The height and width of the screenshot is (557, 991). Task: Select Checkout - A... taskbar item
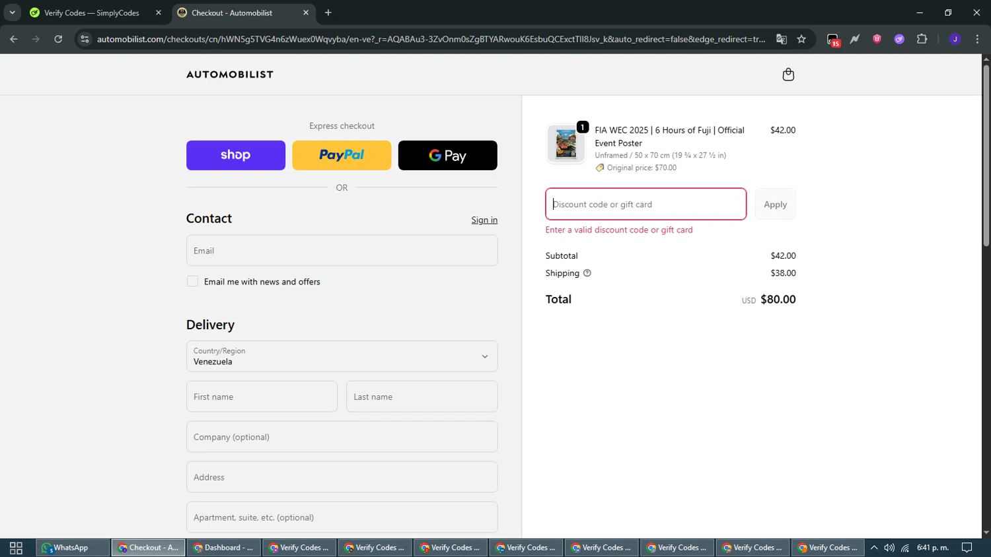(x=148, y=548)
